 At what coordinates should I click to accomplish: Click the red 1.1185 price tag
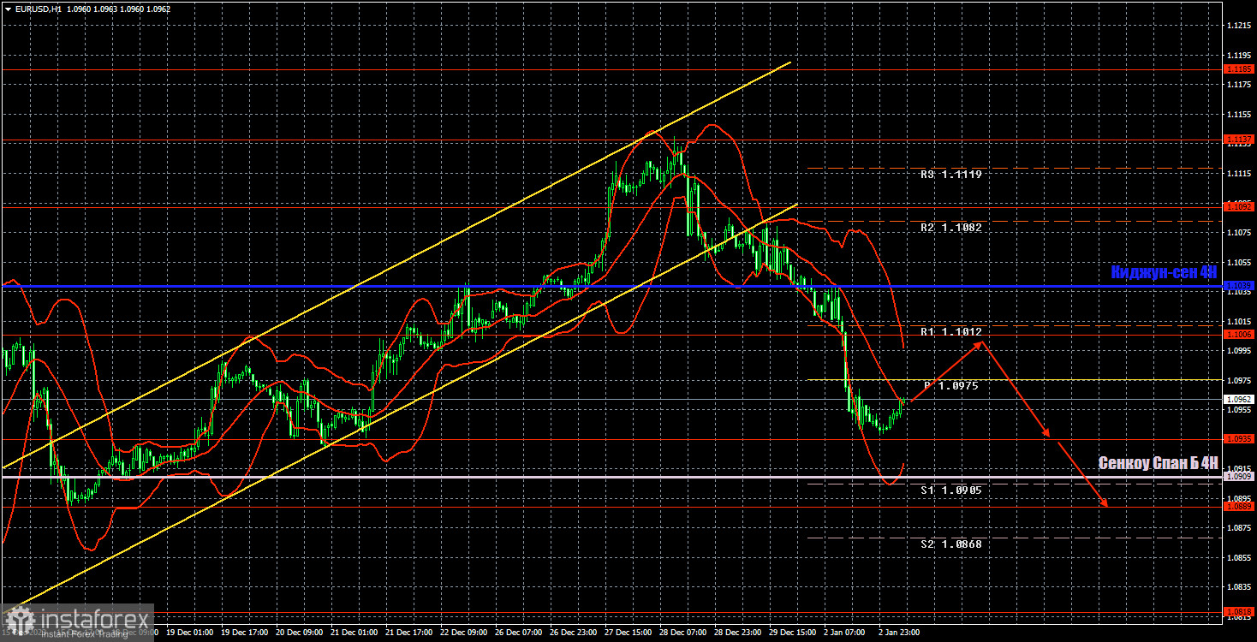tap(1240, 68)
